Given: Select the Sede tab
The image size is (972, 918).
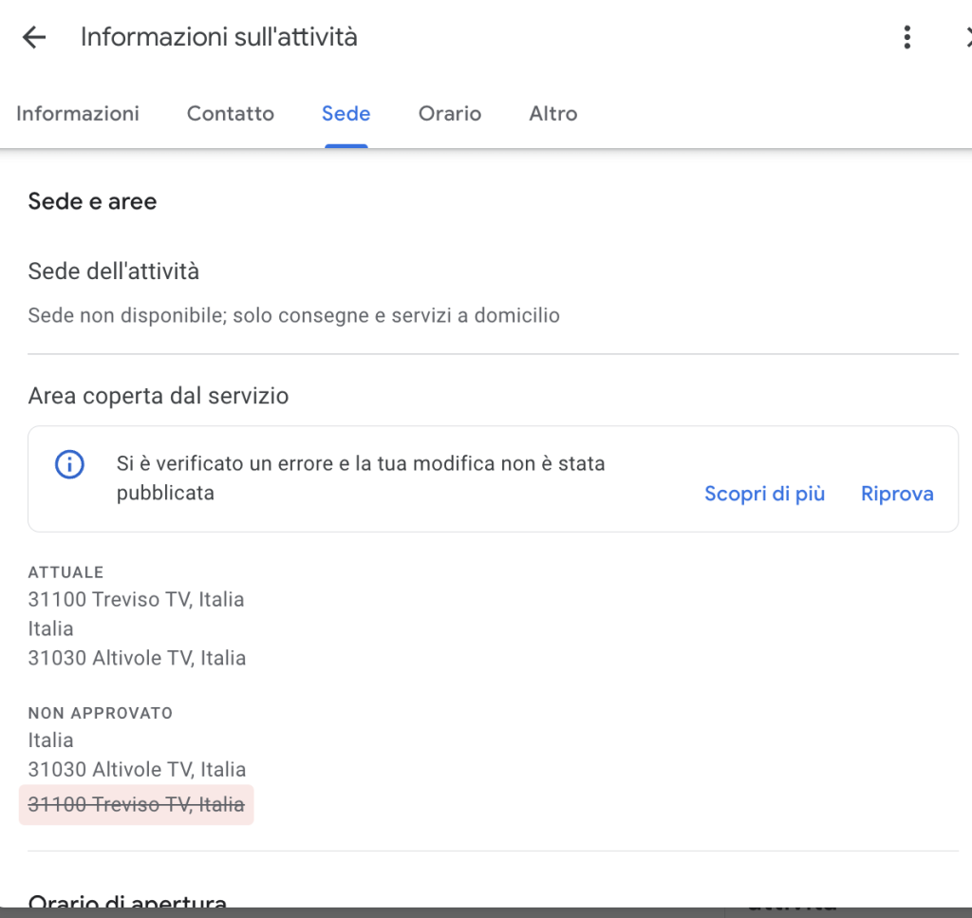Looking at the screenshot, I should (345, 113).
